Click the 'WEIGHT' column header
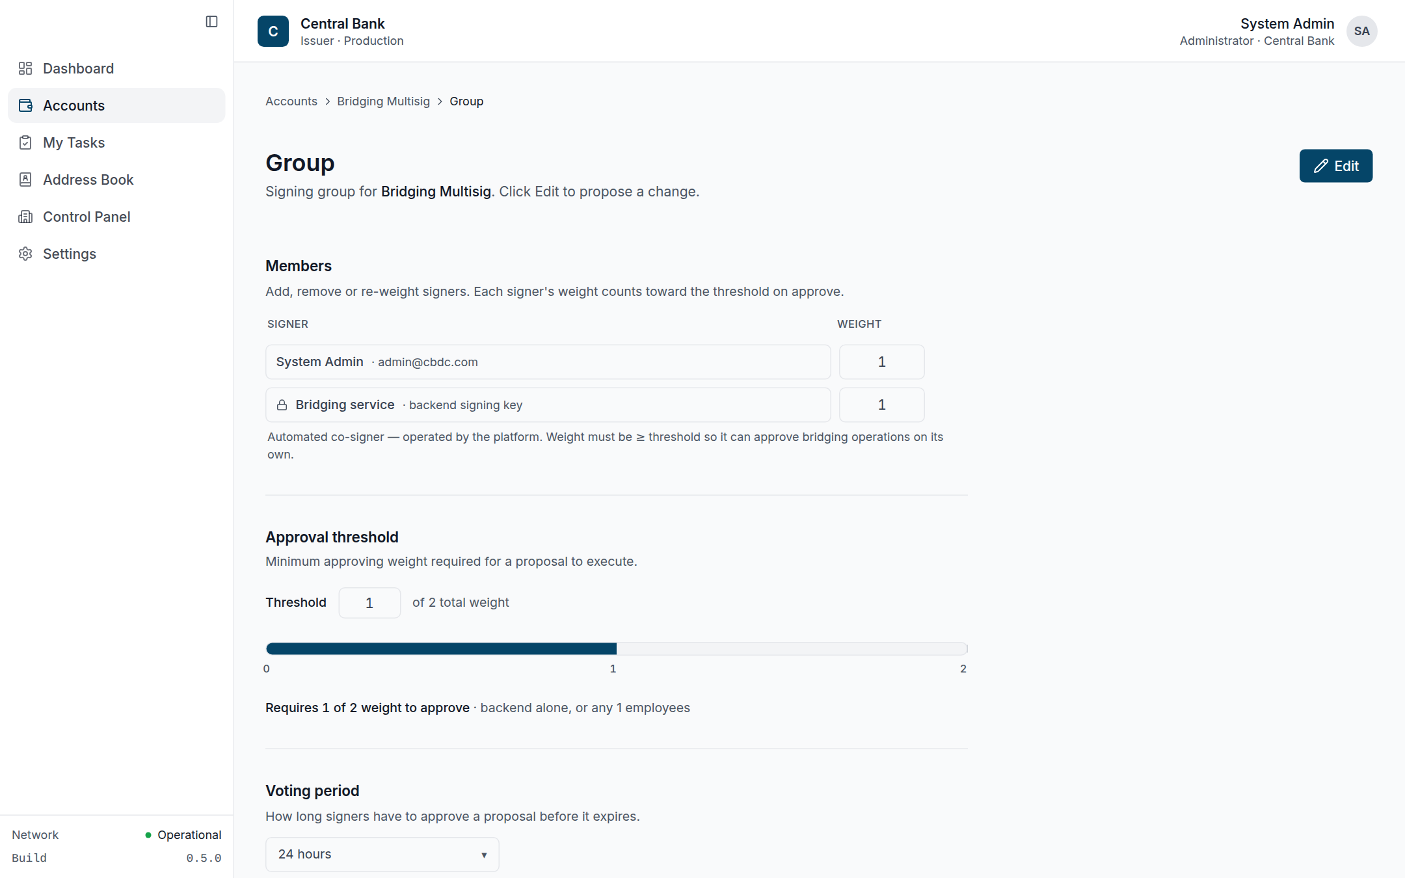This screenshot has height=878, width=1405. coord(859,324)
